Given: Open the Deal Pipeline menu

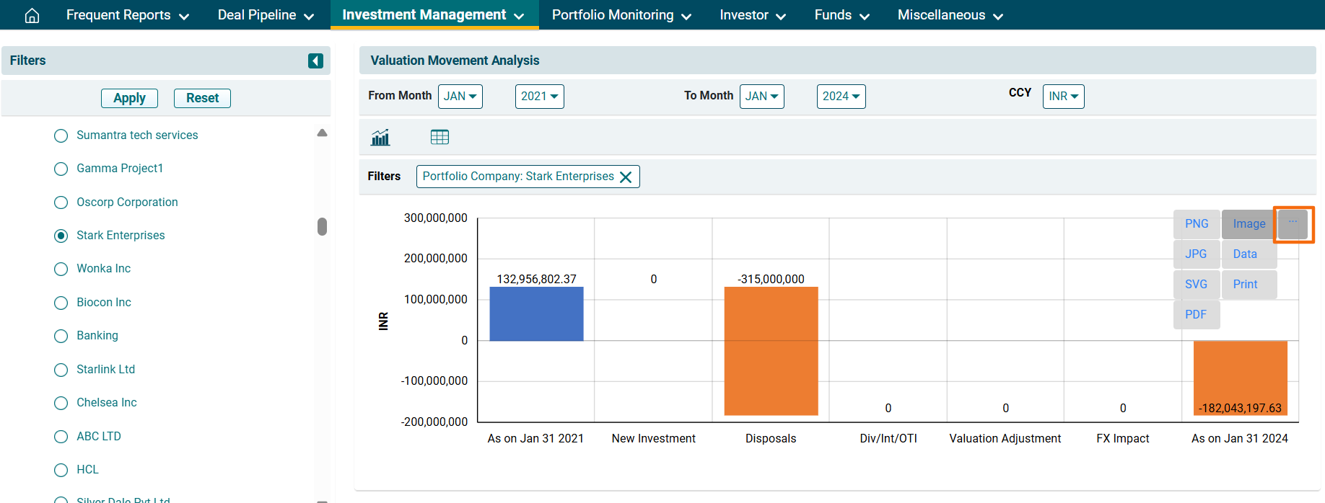Looking at the screenshot, I should (266, 15).
